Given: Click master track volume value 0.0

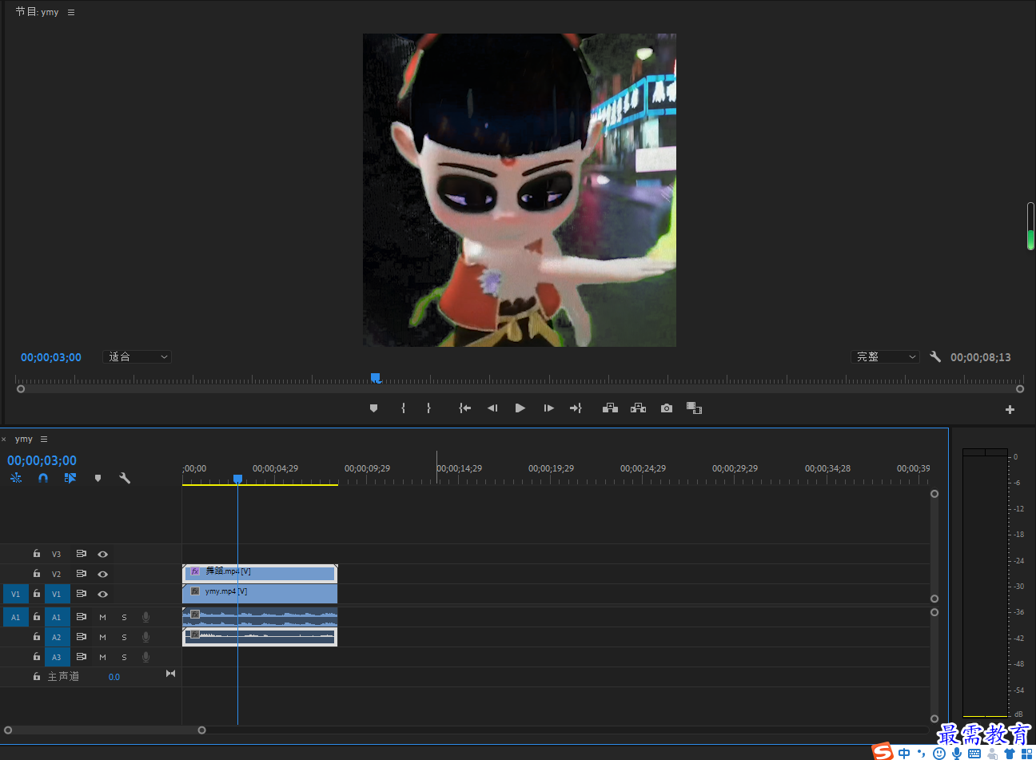Looking at the screenshot, I should [114, 677].
